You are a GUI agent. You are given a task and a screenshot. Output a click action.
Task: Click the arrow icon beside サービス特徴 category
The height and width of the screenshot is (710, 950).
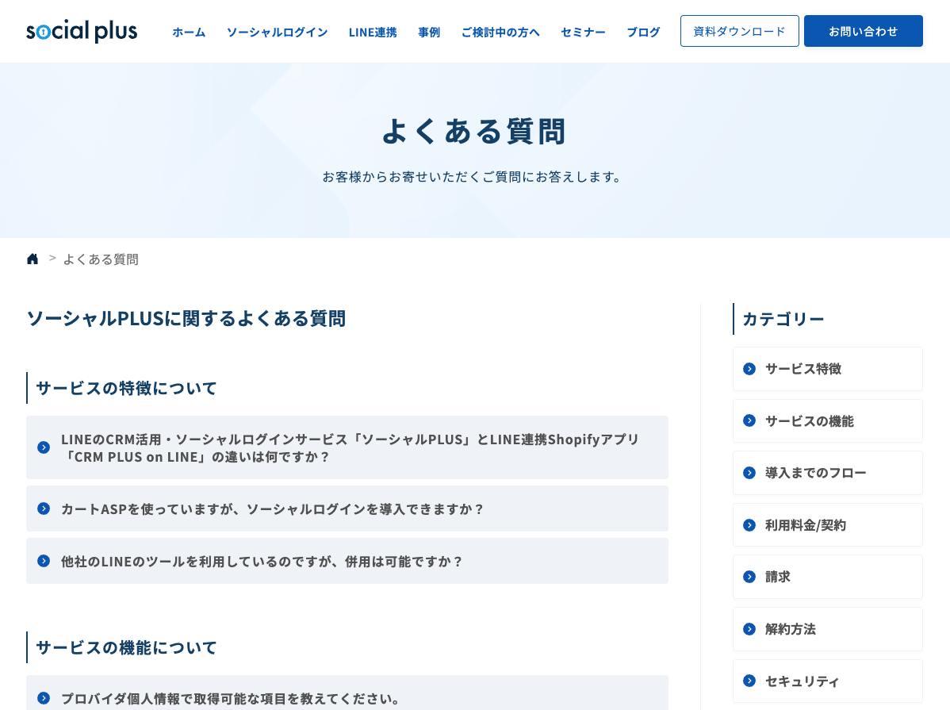(x=749, y=368)
